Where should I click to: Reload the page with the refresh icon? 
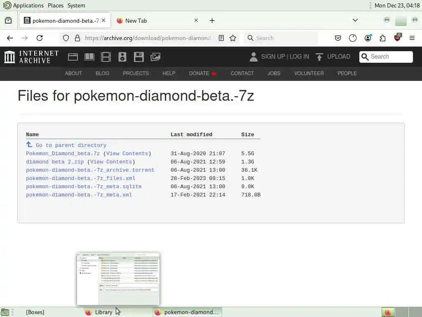pos(40,38)
